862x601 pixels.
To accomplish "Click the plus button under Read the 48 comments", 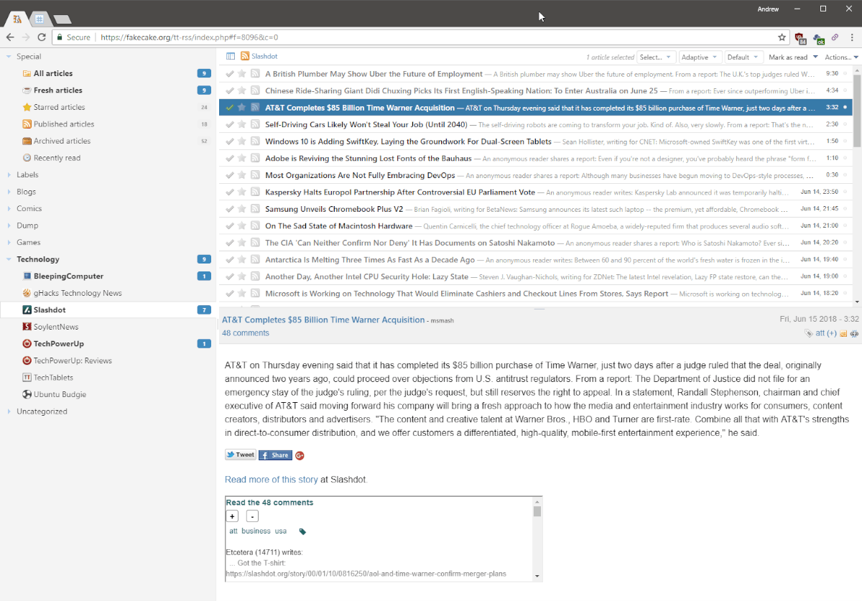I will (232, 516).
